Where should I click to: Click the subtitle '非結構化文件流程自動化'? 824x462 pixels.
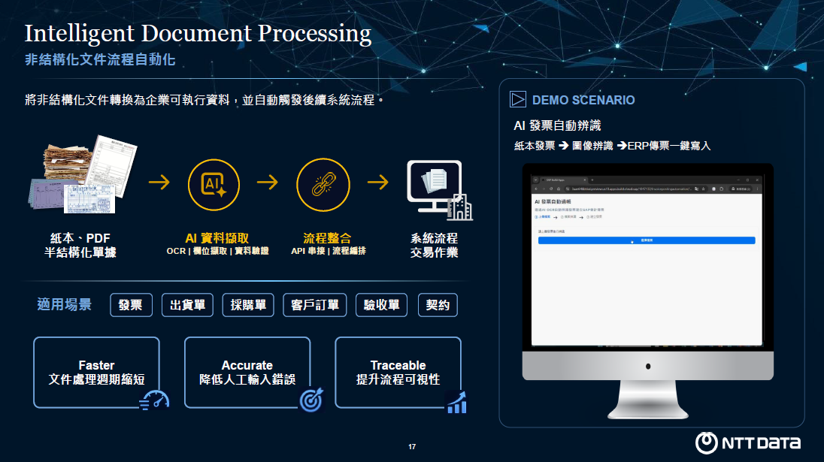click(x=100, y=60)
